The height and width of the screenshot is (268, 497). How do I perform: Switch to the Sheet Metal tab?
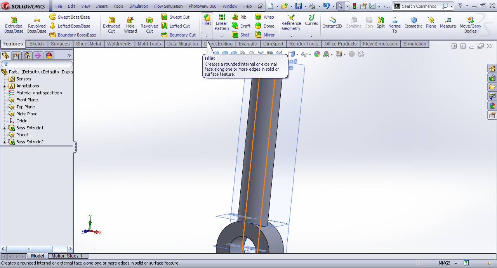(x=89, y=44)
